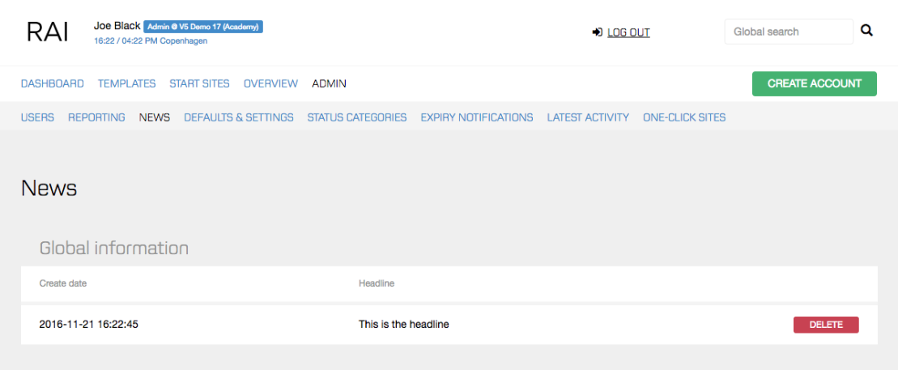Open DEFAULTS & SETTINGS tab
The width and height of the screenshot is (898, 370).
click(238, 117)
